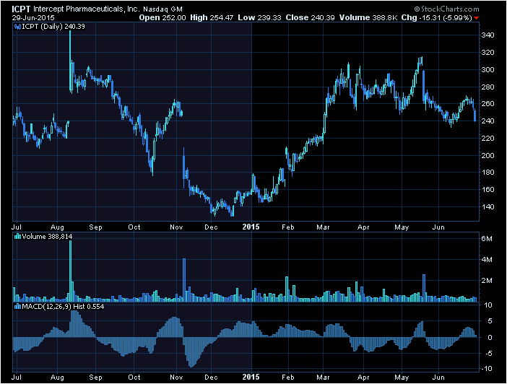Click the bold 2015 label under MACD panel
This screenshot has height=384, width=507.
(x=251, y=377)
